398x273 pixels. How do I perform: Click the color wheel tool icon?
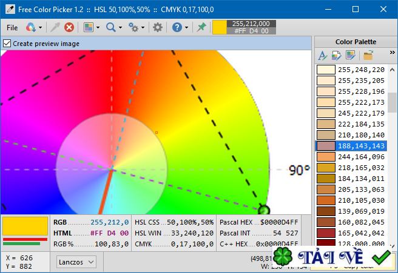pyautogui.click(x=31, y=27)
